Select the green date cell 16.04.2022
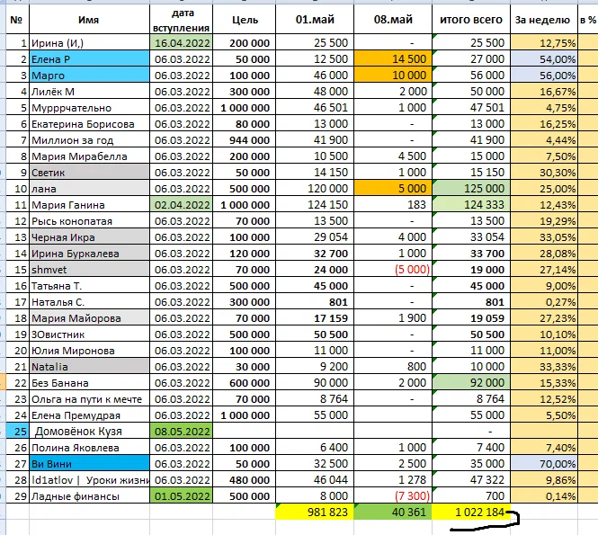Image resolution: width=598 pixels, height=535 pixels. pyautogui.click(x=182, y=42)
